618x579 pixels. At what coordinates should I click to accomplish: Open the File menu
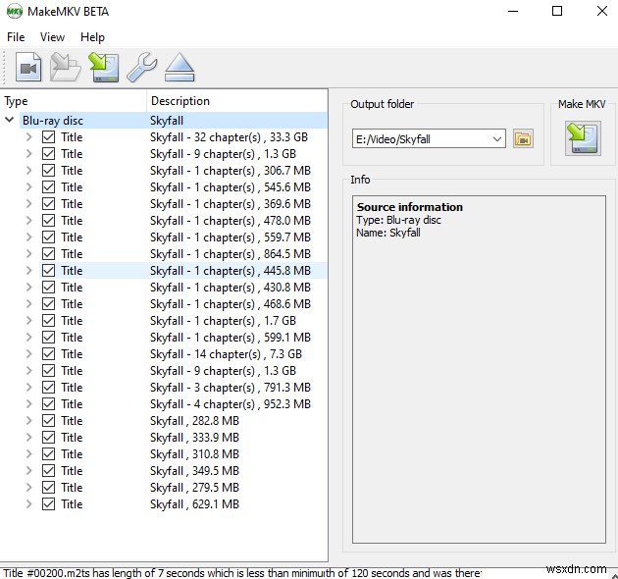point(16,37)
